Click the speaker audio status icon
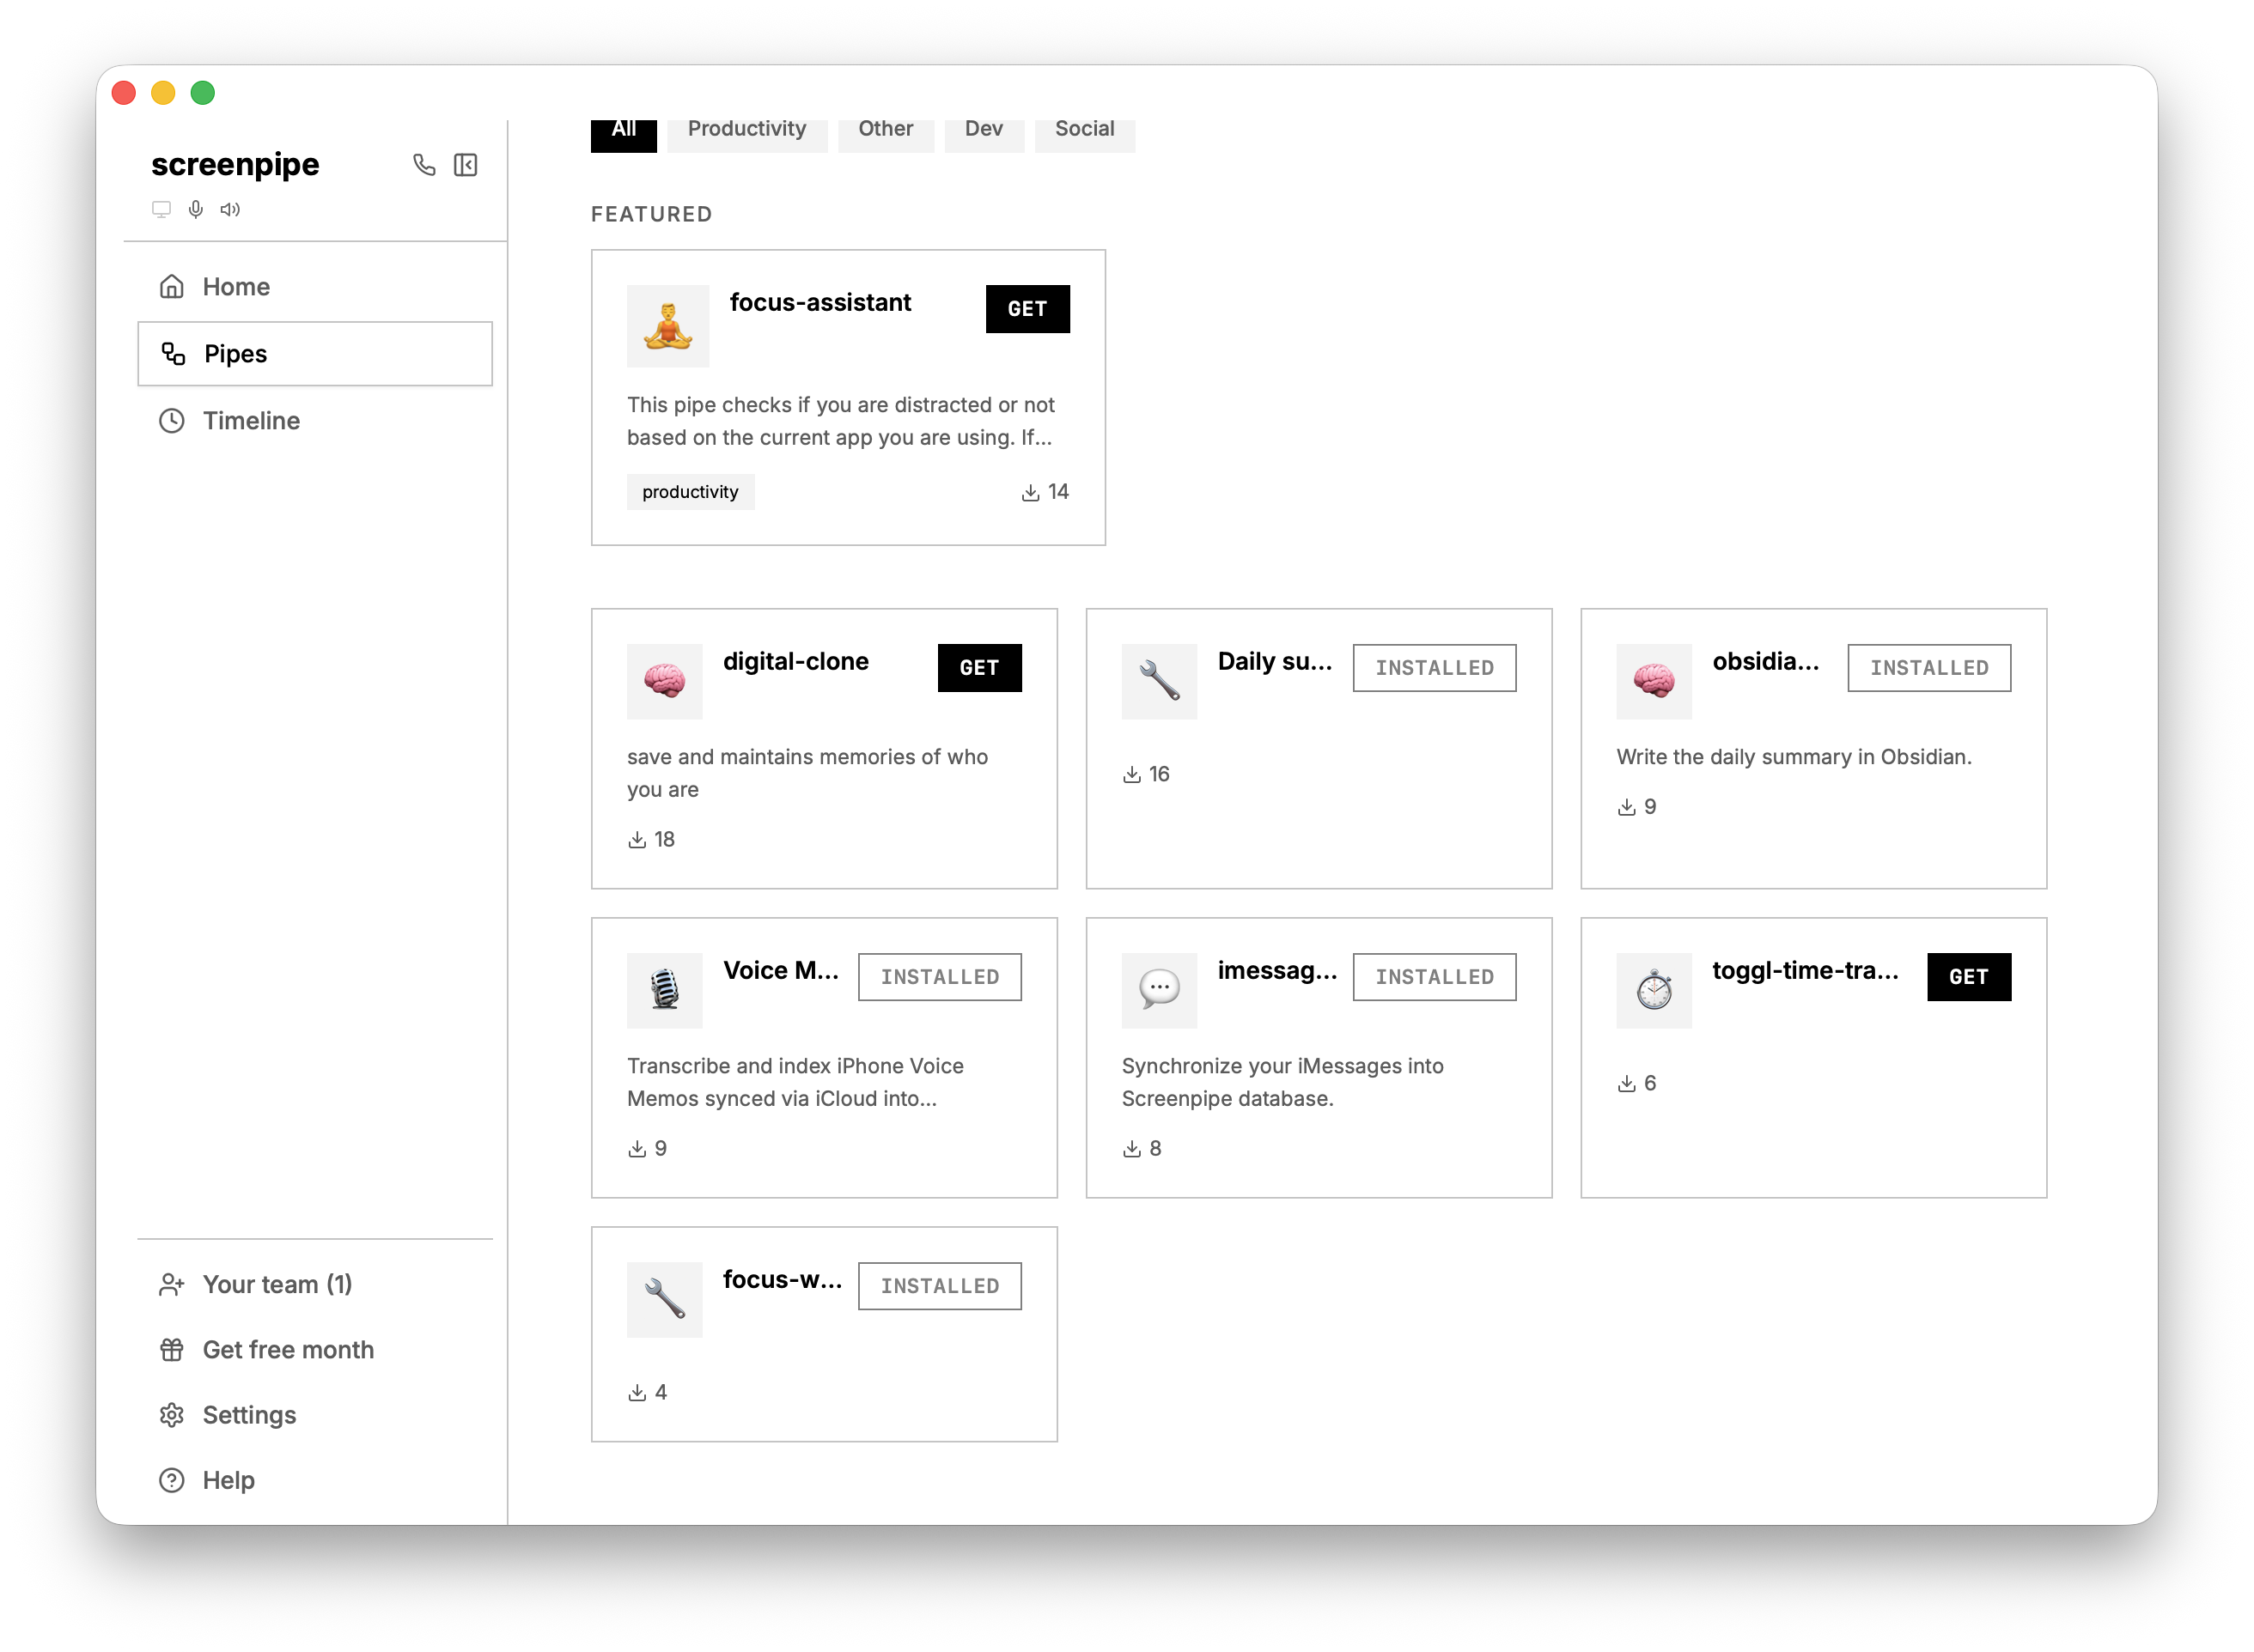 (x=230, y=209)
